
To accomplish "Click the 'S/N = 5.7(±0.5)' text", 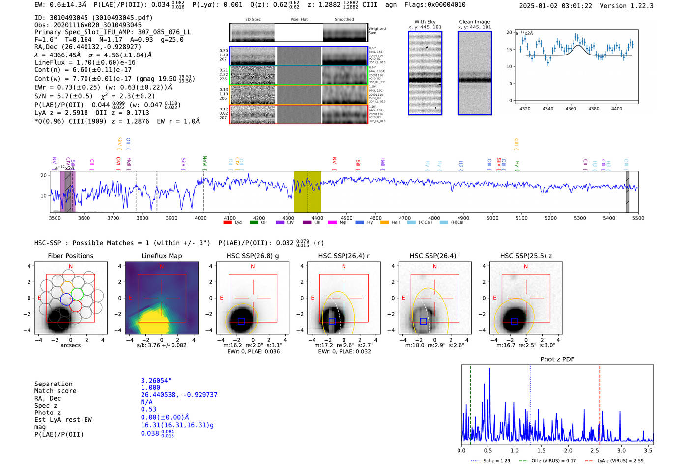I will (63, 96).
